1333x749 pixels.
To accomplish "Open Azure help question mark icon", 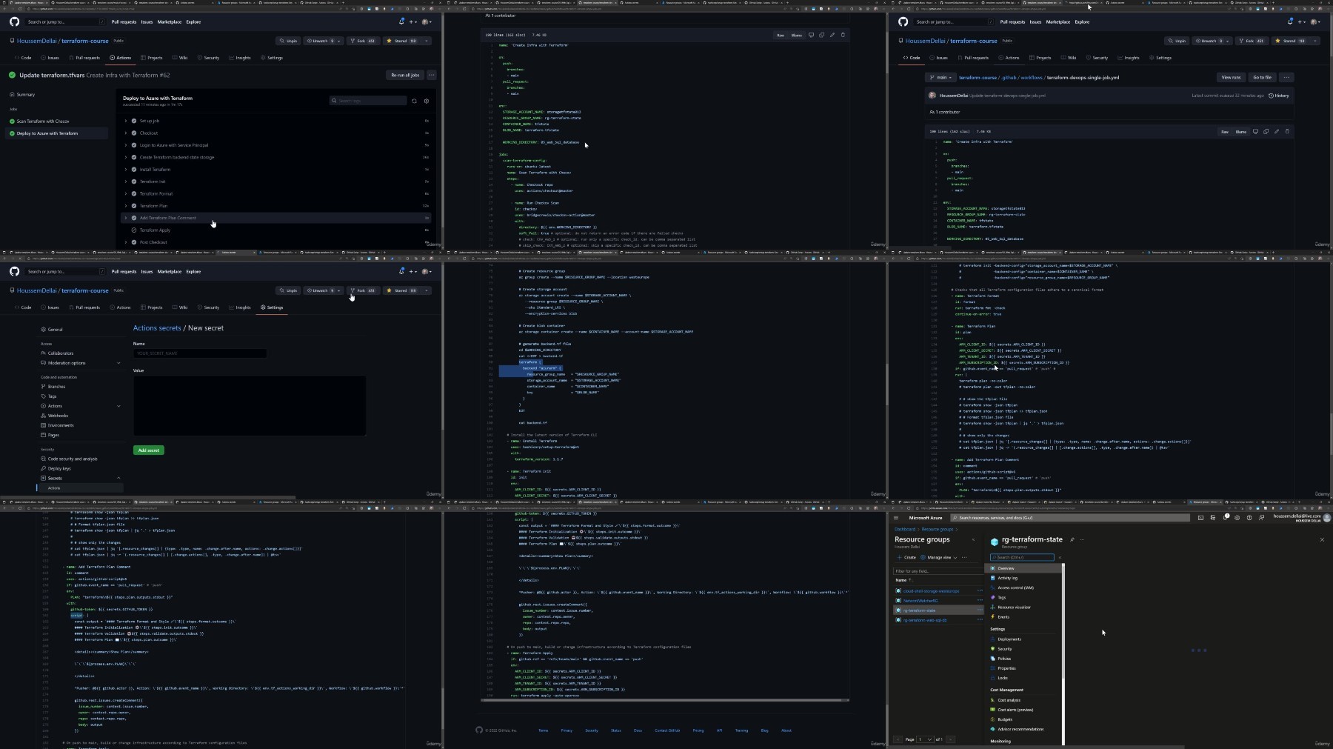I will click(x=1249, y=518).
